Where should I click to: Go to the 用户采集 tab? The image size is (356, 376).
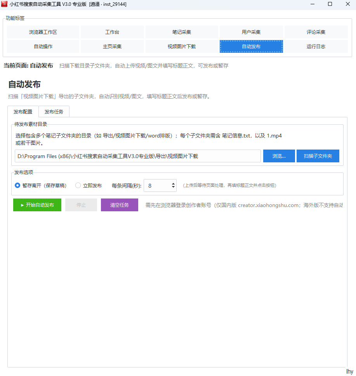(251, 32)
